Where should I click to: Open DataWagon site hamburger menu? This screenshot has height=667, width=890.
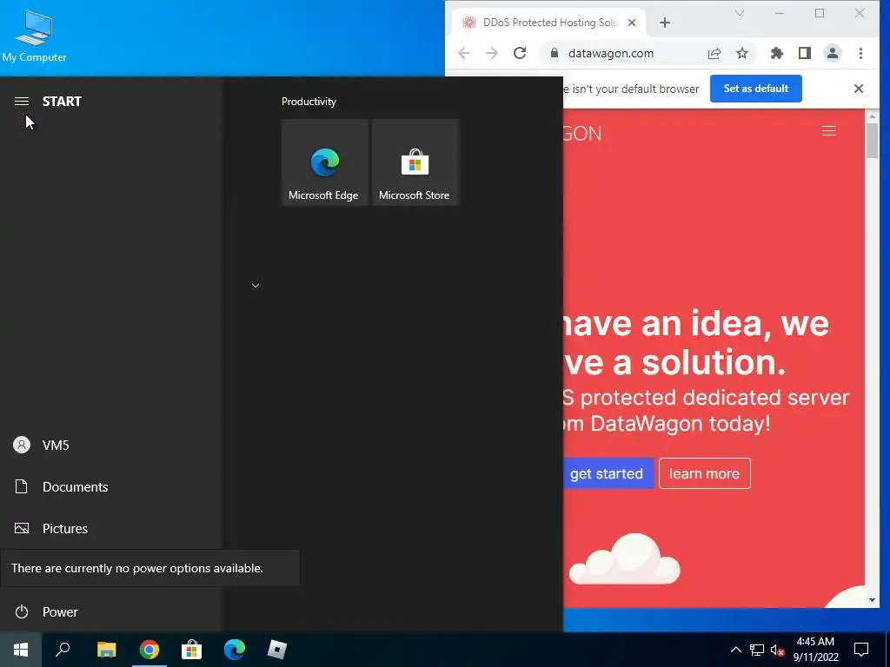pyautogui.click(x=828, y=131)
